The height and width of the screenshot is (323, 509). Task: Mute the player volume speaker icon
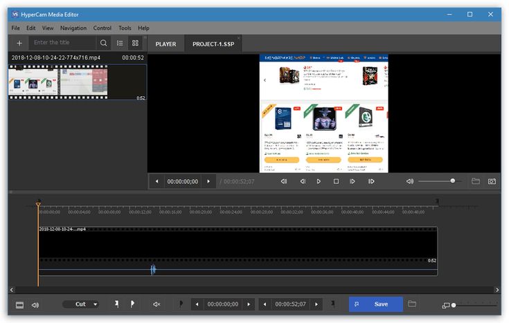pyautogui.click(x=410, y=181)
